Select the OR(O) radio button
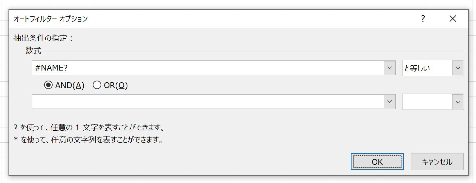 point(97,85)
